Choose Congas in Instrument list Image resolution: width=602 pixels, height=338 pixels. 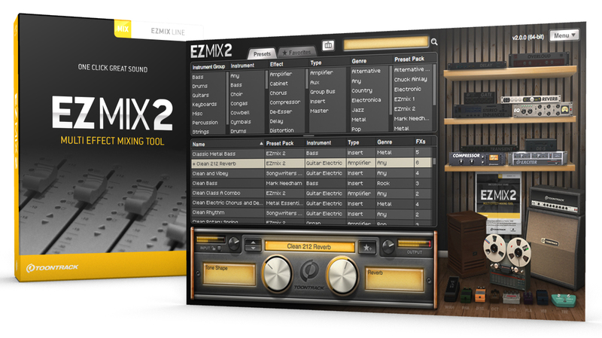click(x=239, y=103)
